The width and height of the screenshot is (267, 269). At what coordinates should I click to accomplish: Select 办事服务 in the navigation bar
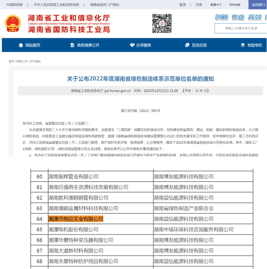[143, 45]
